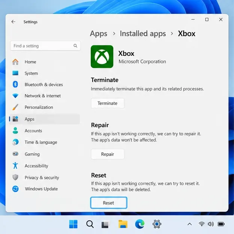234x234 pixels.
Task: Click the Apps sidebar icon
Action: click(15, 119)
